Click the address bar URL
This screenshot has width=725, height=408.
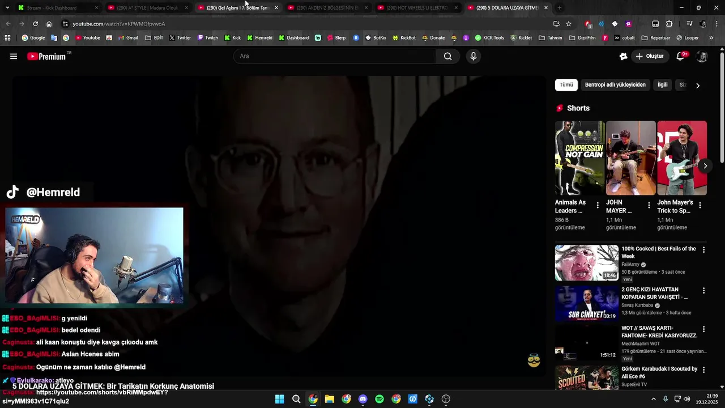pos(119,24)
